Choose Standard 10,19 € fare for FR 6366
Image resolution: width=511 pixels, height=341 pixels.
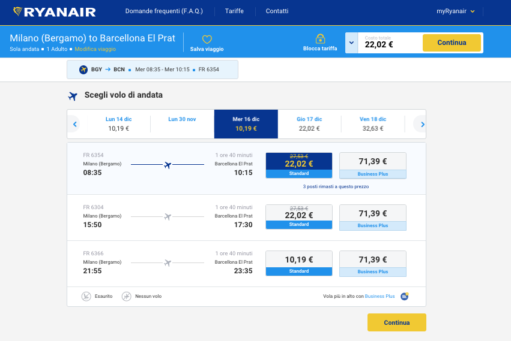tap(299, 263)
